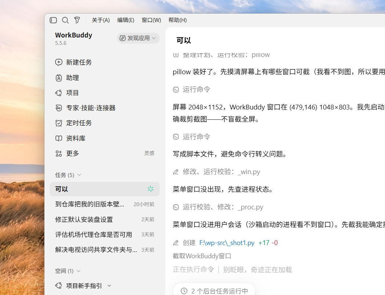Click the 助理 assistant icon
Screen dimensions: 385x295
pos(59,78)
